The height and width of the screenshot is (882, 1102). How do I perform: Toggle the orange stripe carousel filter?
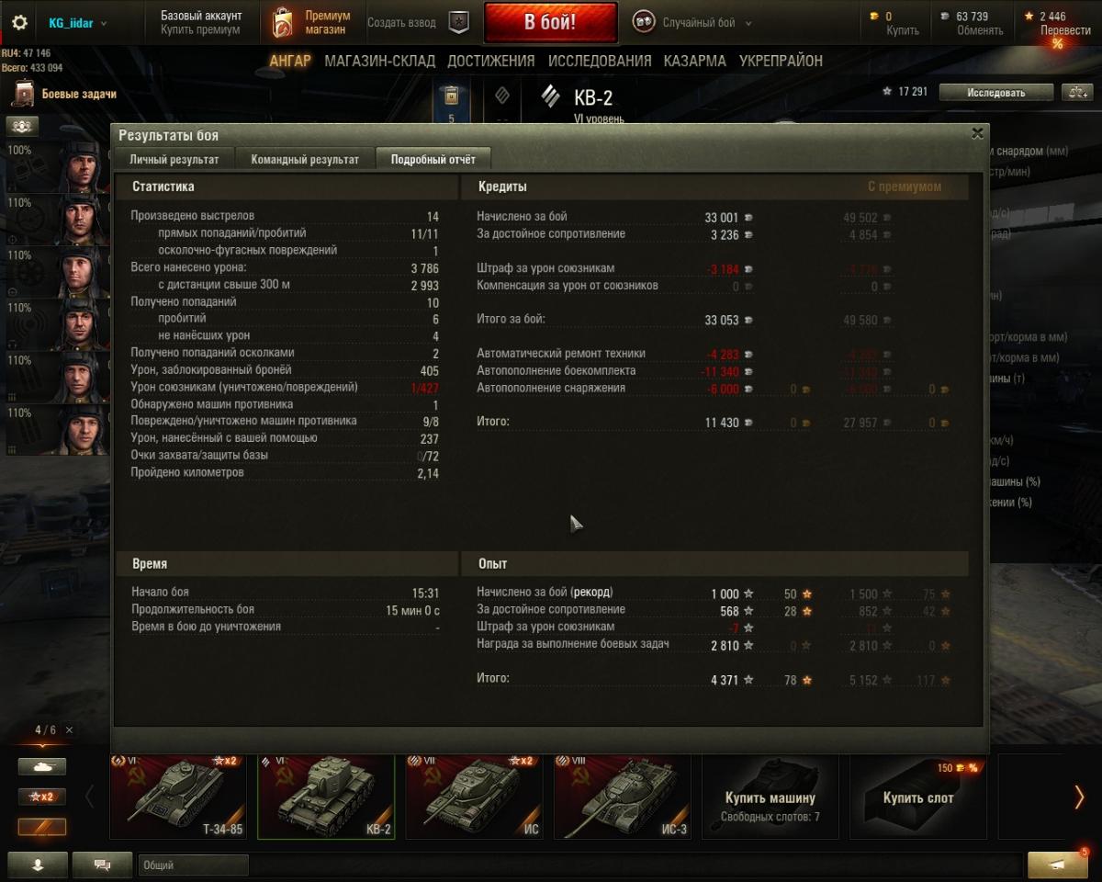(42, 827)
